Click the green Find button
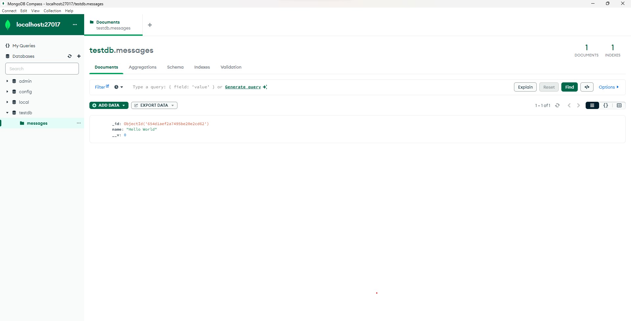631x321 pixels. pos(569,87)
